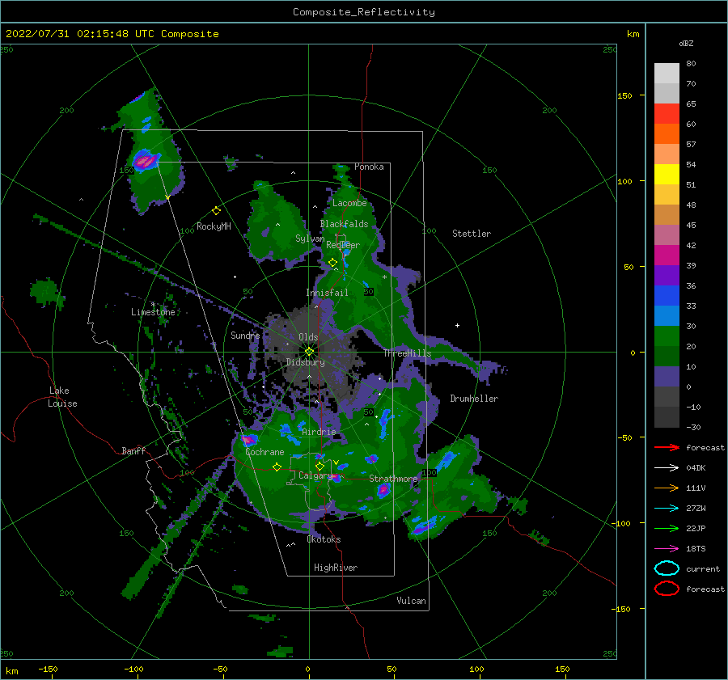
Task: Click the yellow diamond marker above Calgary
Action: coord(320,466)
